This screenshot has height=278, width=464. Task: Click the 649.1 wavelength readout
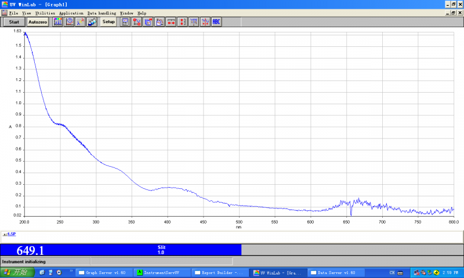click(x=30, y=251)
